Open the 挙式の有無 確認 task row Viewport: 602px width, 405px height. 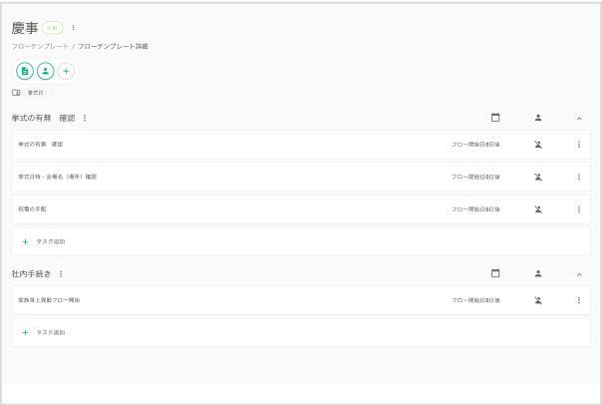point(301,145)
